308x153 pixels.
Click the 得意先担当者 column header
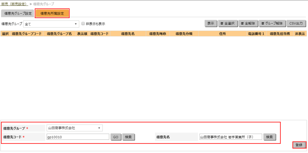coord(279,34)
